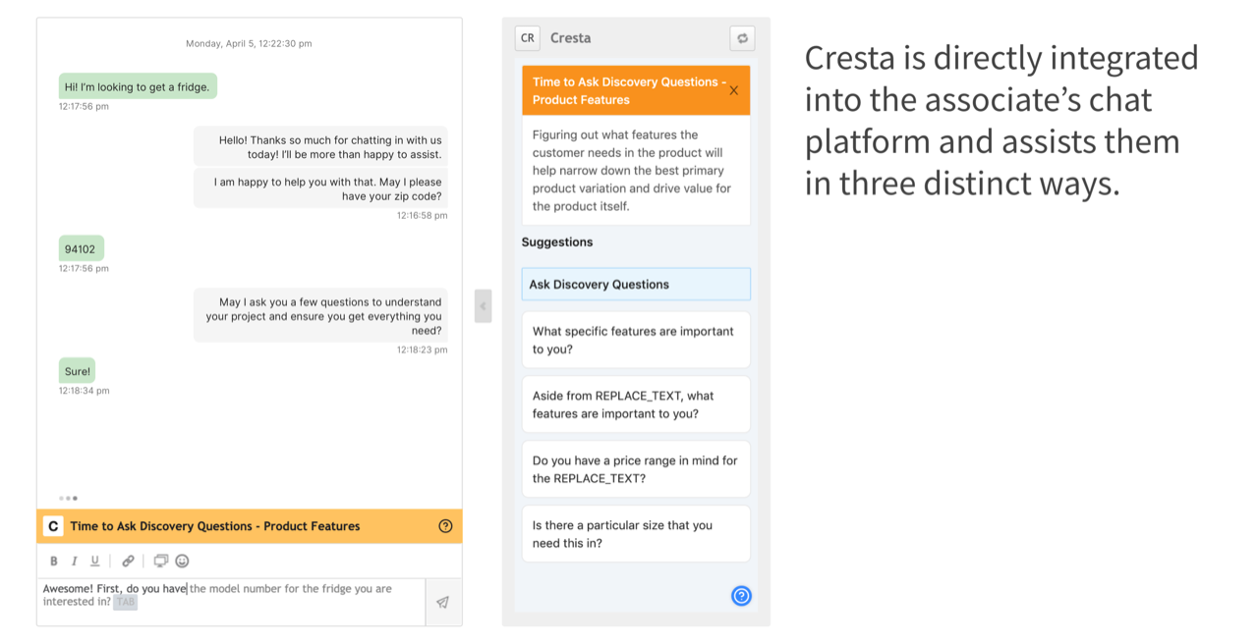
Task: Click the help icon in the orange chat banner
Action: click(445, 526)
